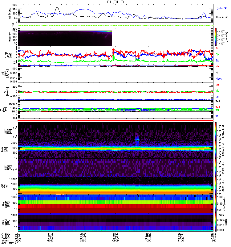Click the B_FIT panel axis label
The image size is (231, 247).
pyautogui.click(x=9, y=55)
